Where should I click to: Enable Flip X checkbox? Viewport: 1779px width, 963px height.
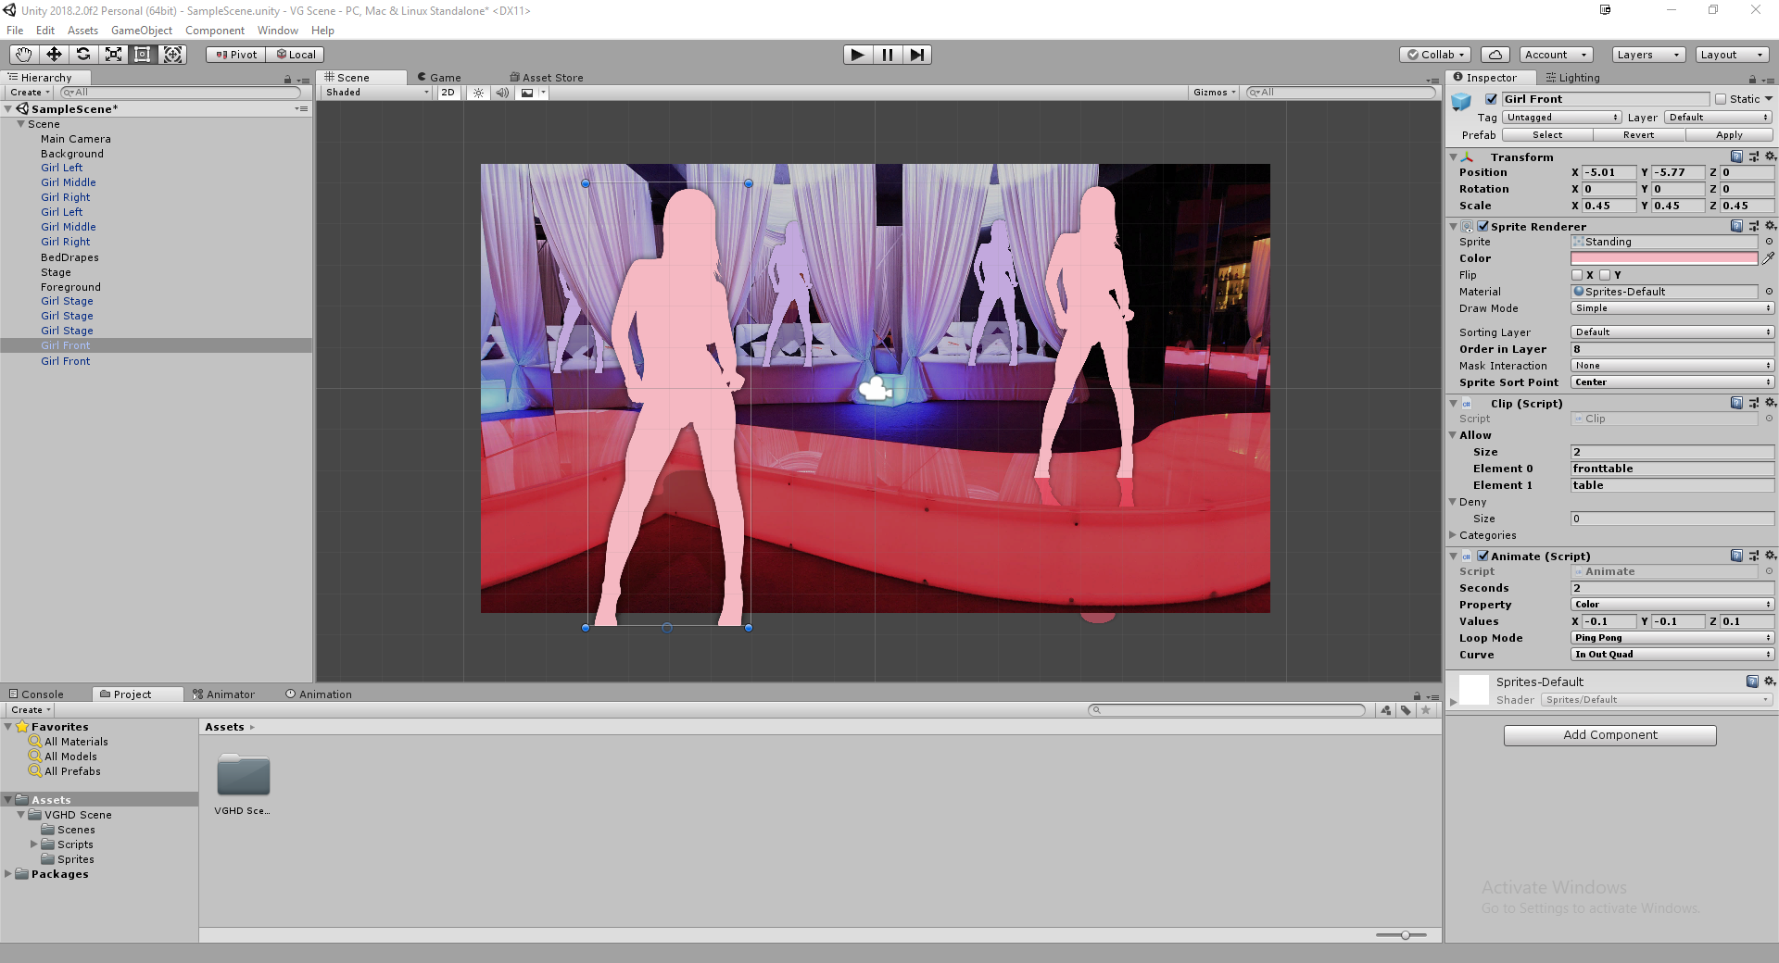pos(1577,275)
